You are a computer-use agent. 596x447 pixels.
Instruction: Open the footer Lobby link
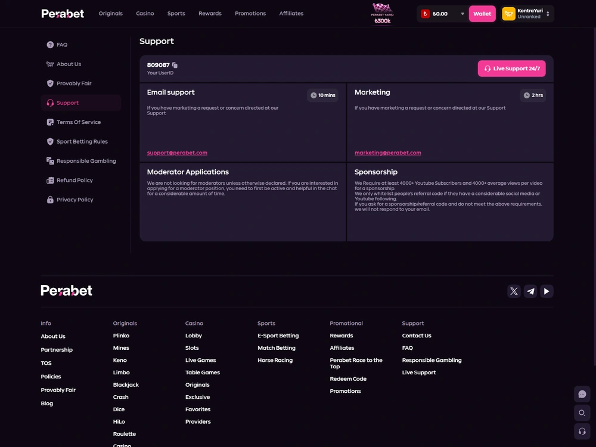[194, 336]
